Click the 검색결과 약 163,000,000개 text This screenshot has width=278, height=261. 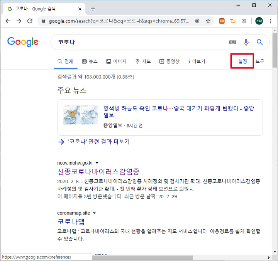coord(96,77)
